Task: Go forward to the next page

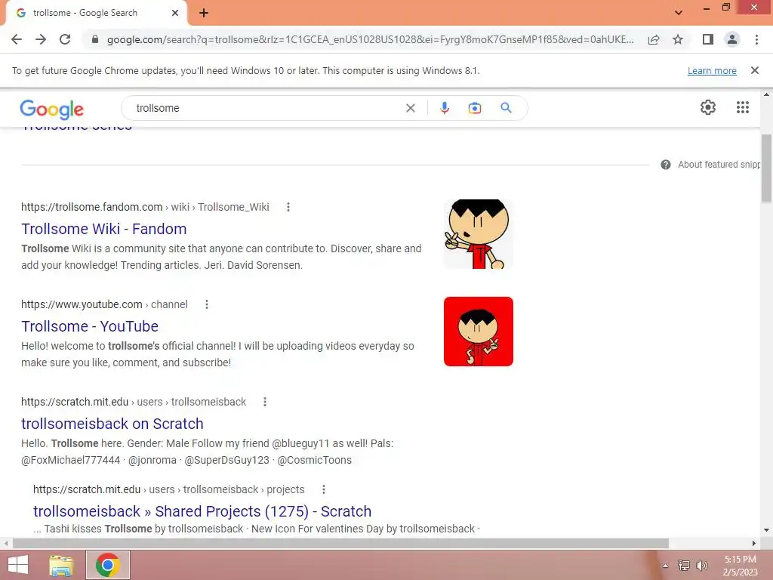Action: [41, 39]
